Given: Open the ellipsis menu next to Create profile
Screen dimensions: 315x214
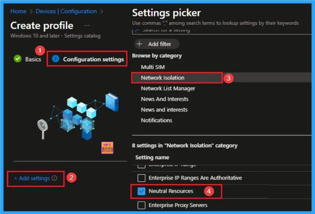Looking at the screenshot, I should (x=87, y=25).
